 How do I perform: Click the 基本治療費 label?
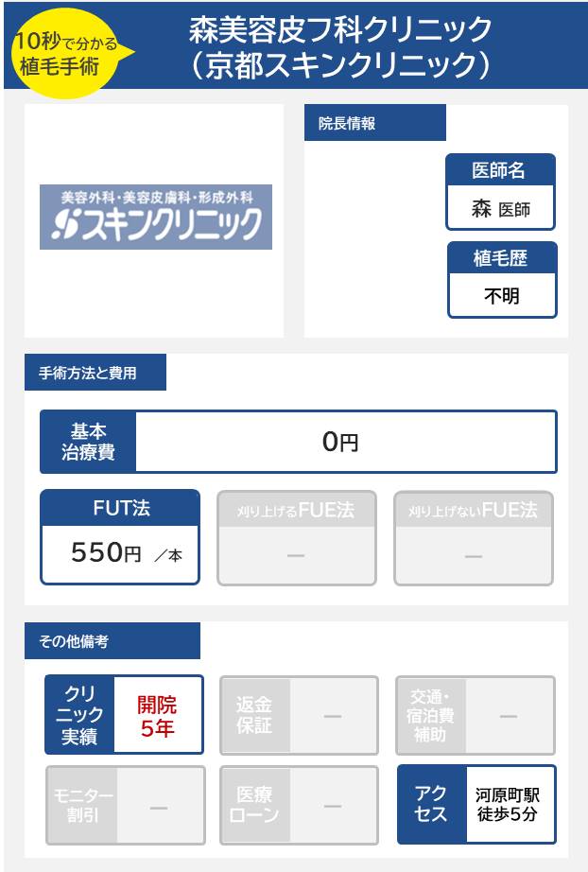(x=88, y=442)
